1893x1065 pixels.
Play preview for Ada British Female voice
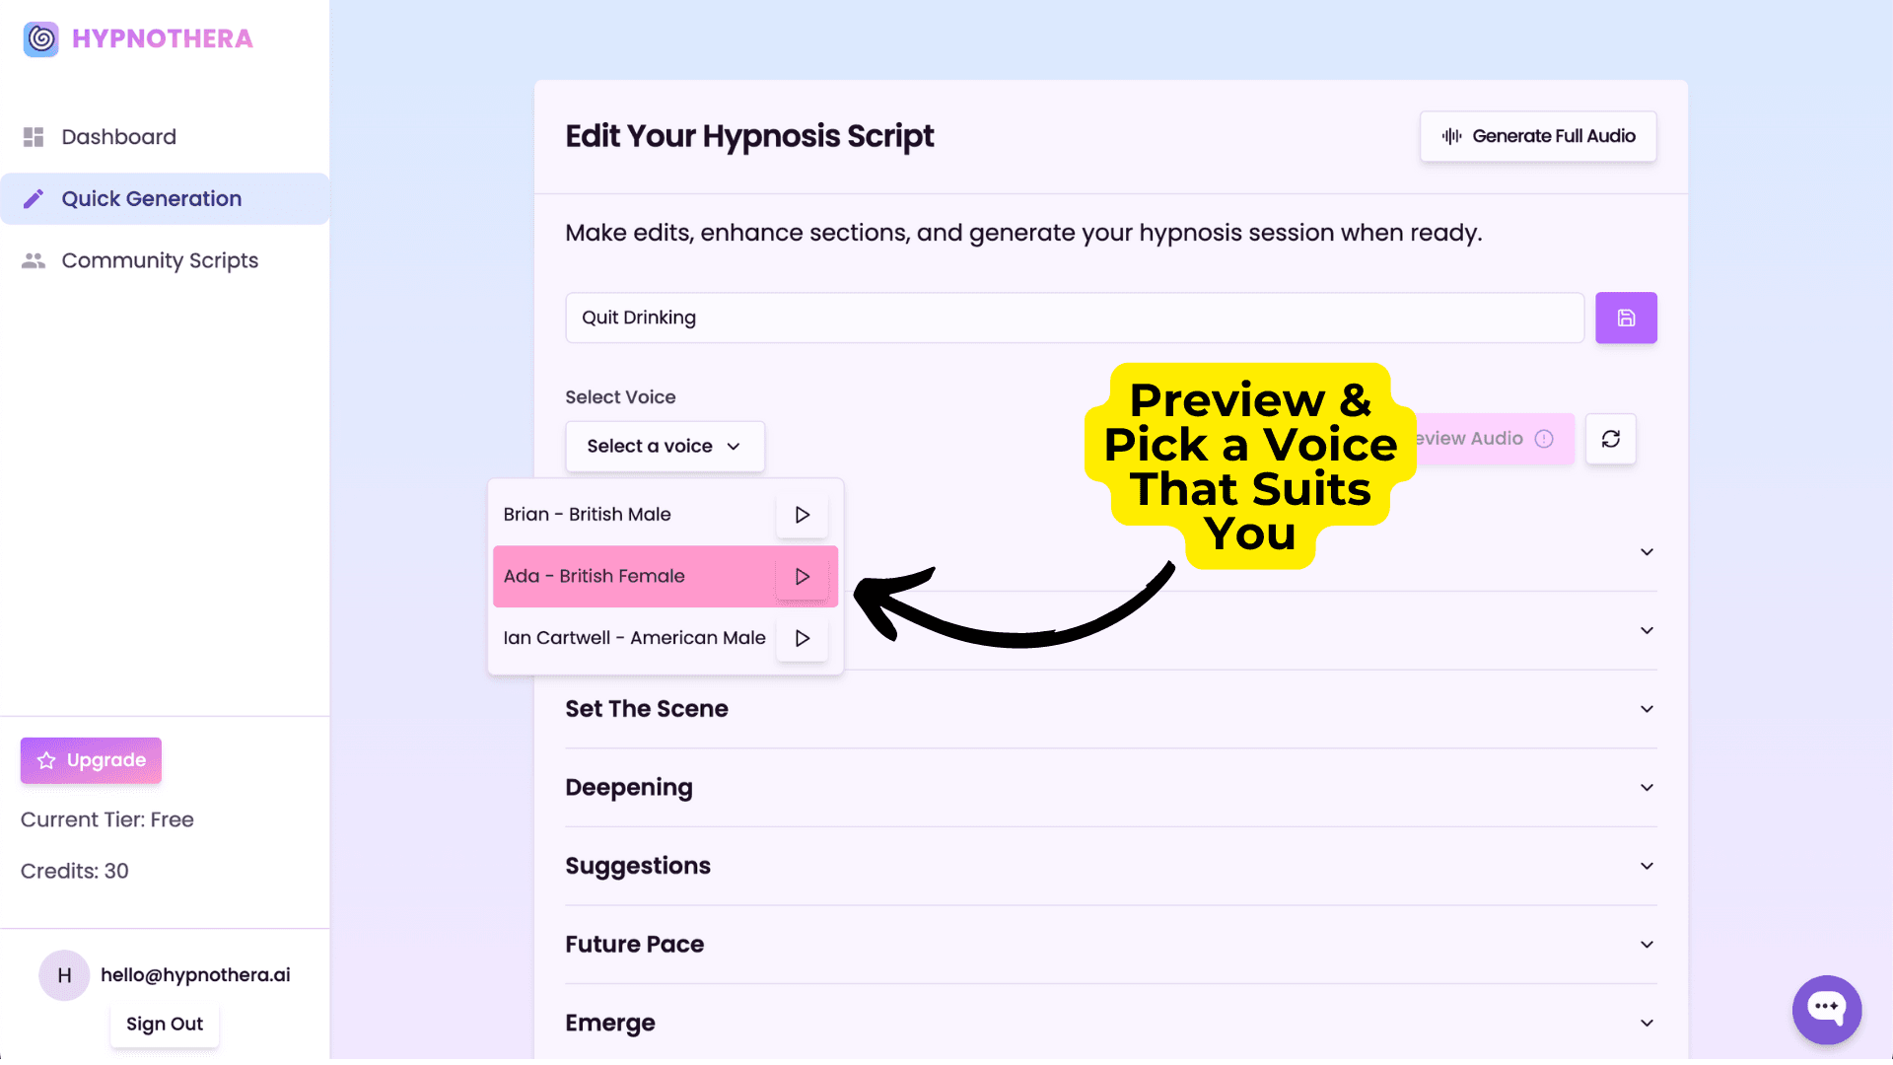[803, 576]
